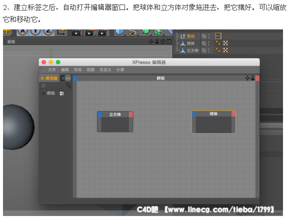
Task: Click the viewport move camera icon
Action: [x=151, y=42]
